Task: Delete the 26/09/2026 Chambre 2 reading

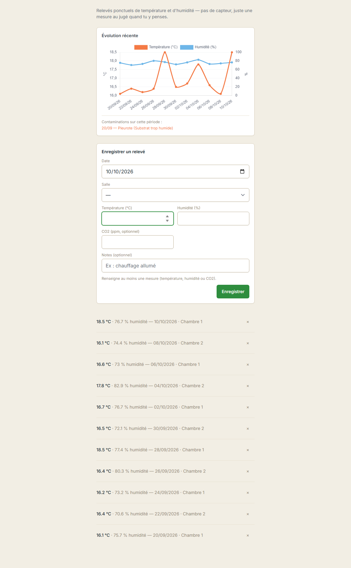Action: [x=248, y=471]
